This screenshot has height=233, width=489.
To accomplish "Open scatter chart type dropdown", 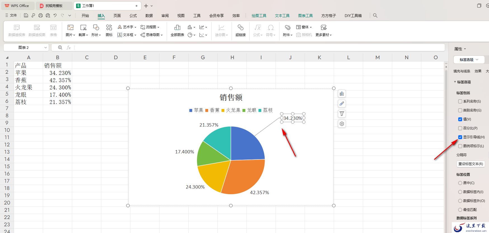I will [203, 35].
